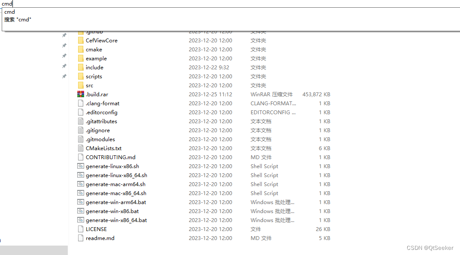The image size is (460, 255).
Task: Select the .editorconfig file name
Action: pos(102,112)
